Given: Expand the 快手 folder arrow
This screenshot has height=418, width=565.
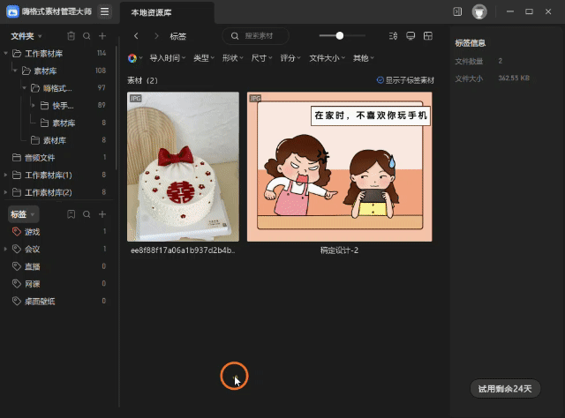Looking at the screenshot, I should coord(34,106).
